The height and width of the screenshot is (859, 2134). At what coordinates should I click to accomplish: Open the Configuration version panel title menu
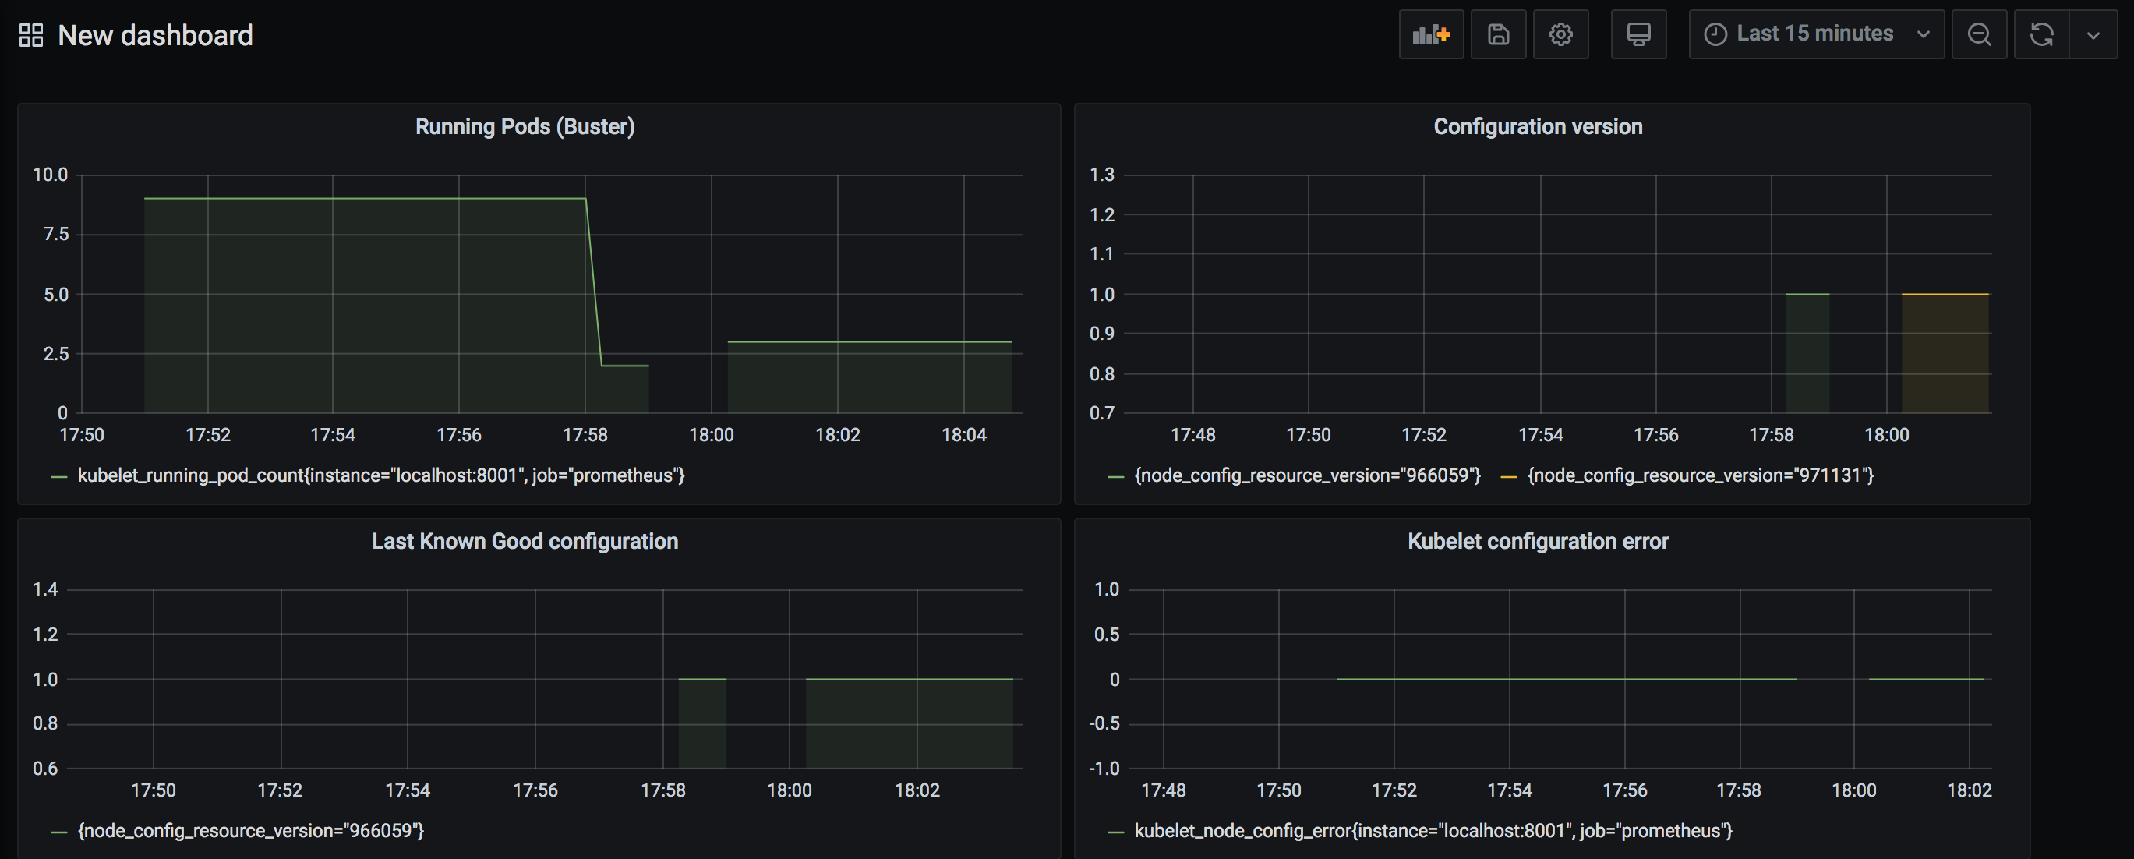coord(1538,127)
